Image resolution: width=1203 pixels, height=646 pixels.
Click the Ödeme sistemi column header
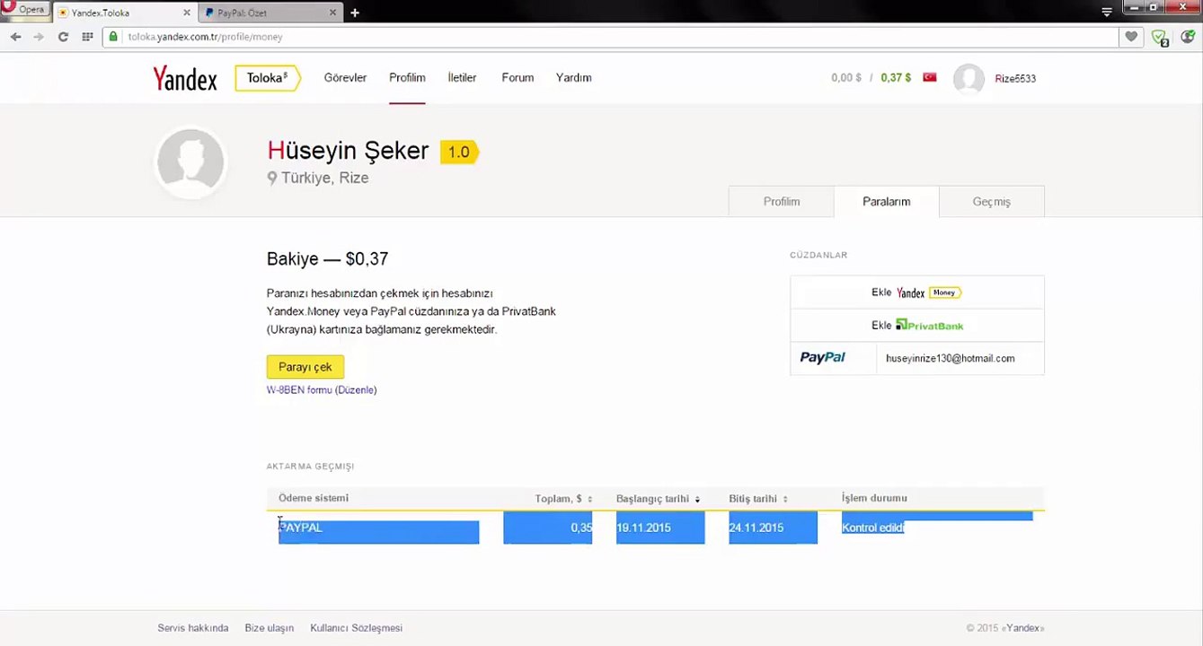(314, 498)
